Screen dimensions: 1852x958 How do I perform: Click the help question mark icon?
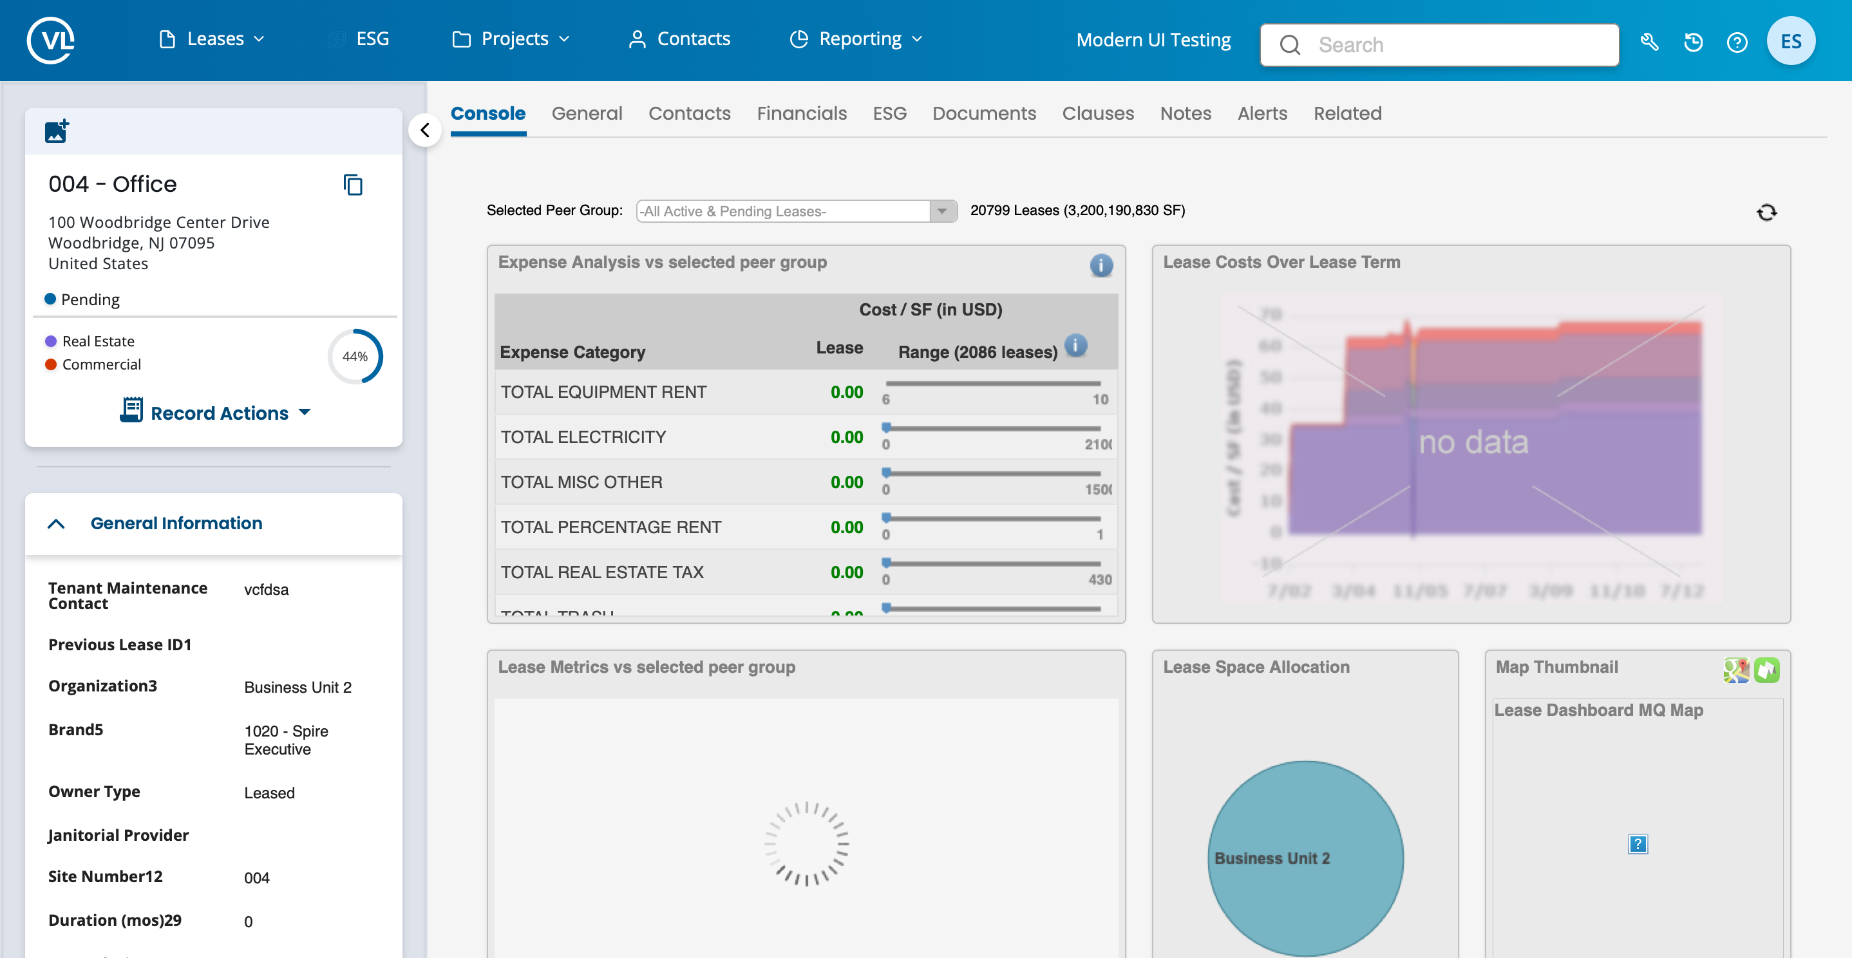pos(1737,43)
